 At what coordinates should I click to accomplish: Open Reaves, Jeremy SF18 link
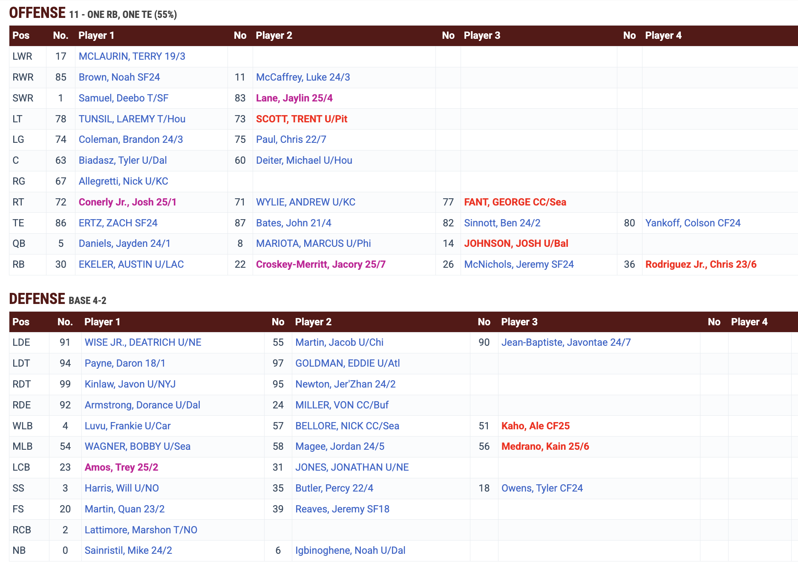point(342,509)
